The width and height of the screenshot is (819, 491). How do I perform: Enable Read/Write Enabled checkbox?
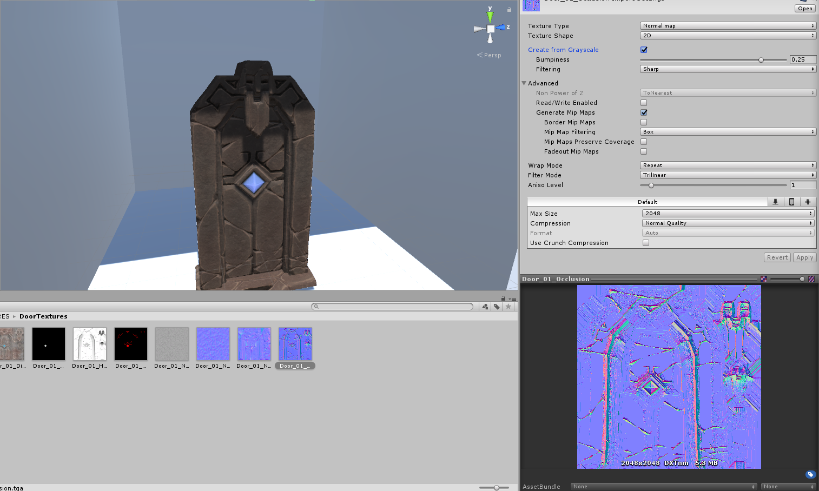tap(644, 103)
